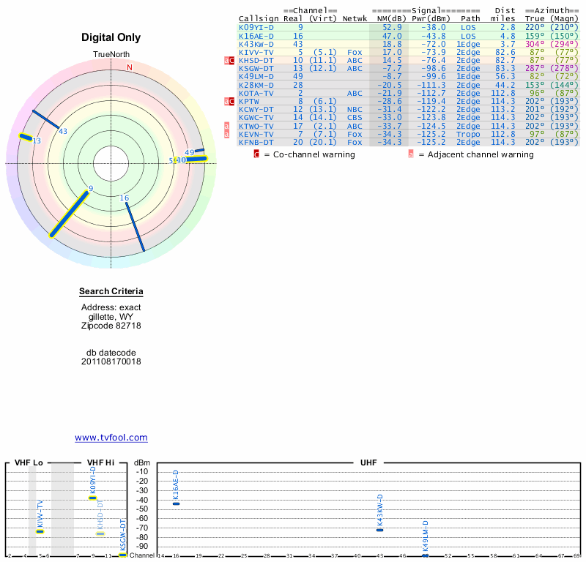Click the K49LM-D signal marker in the UHF chart
The image size is (586, 562).
point(425,555)
